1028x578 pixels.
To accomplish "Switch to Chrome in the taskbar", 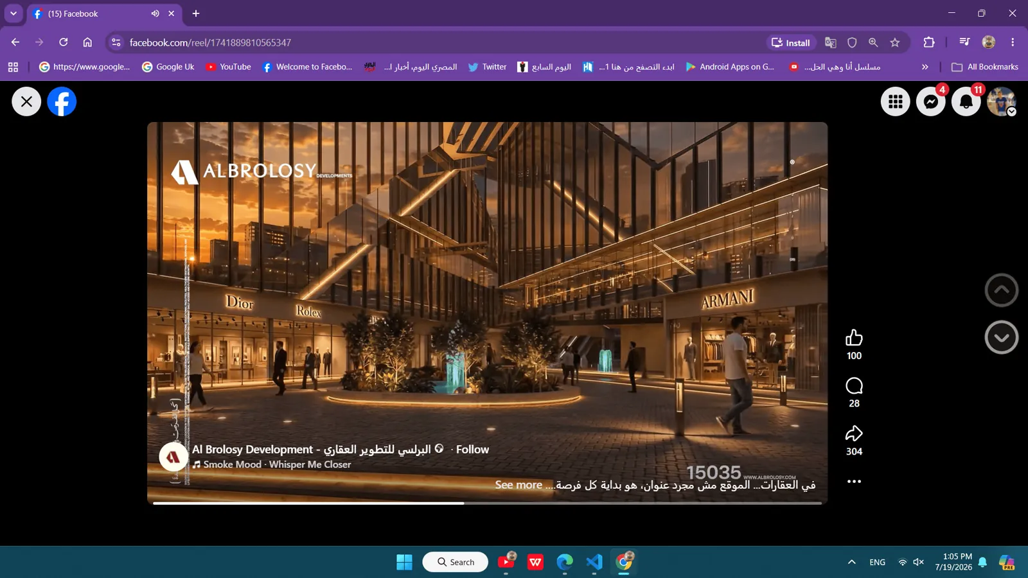I will pyautogui.click(x=624, y=562).
